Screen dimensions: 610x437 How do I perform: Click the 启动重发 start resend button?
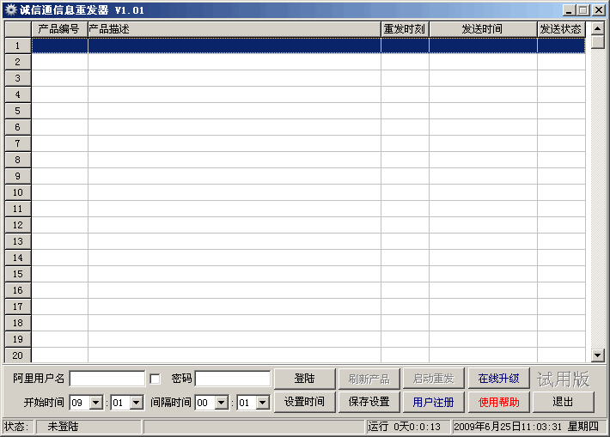point(434,379)
